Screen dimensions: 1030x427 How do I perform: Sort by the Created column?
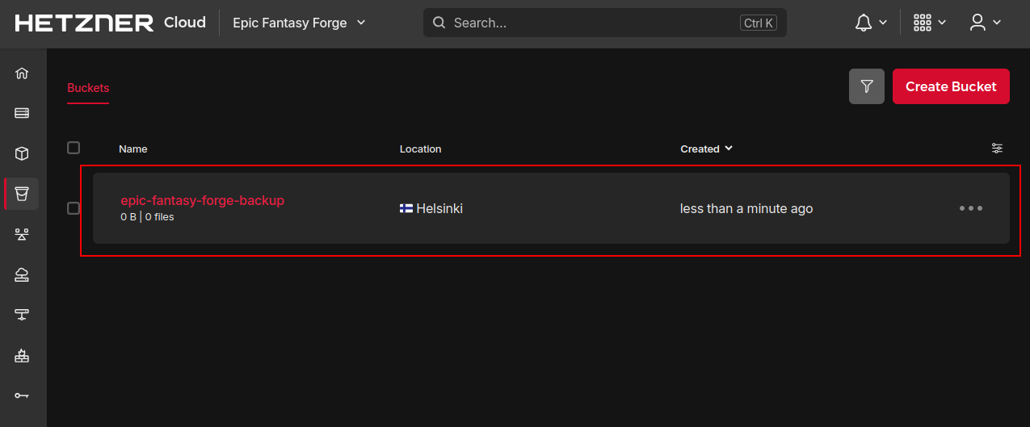pos(706,149)
